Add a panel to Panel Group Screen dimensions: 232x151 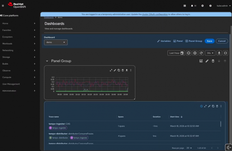[x=201, y=61]
